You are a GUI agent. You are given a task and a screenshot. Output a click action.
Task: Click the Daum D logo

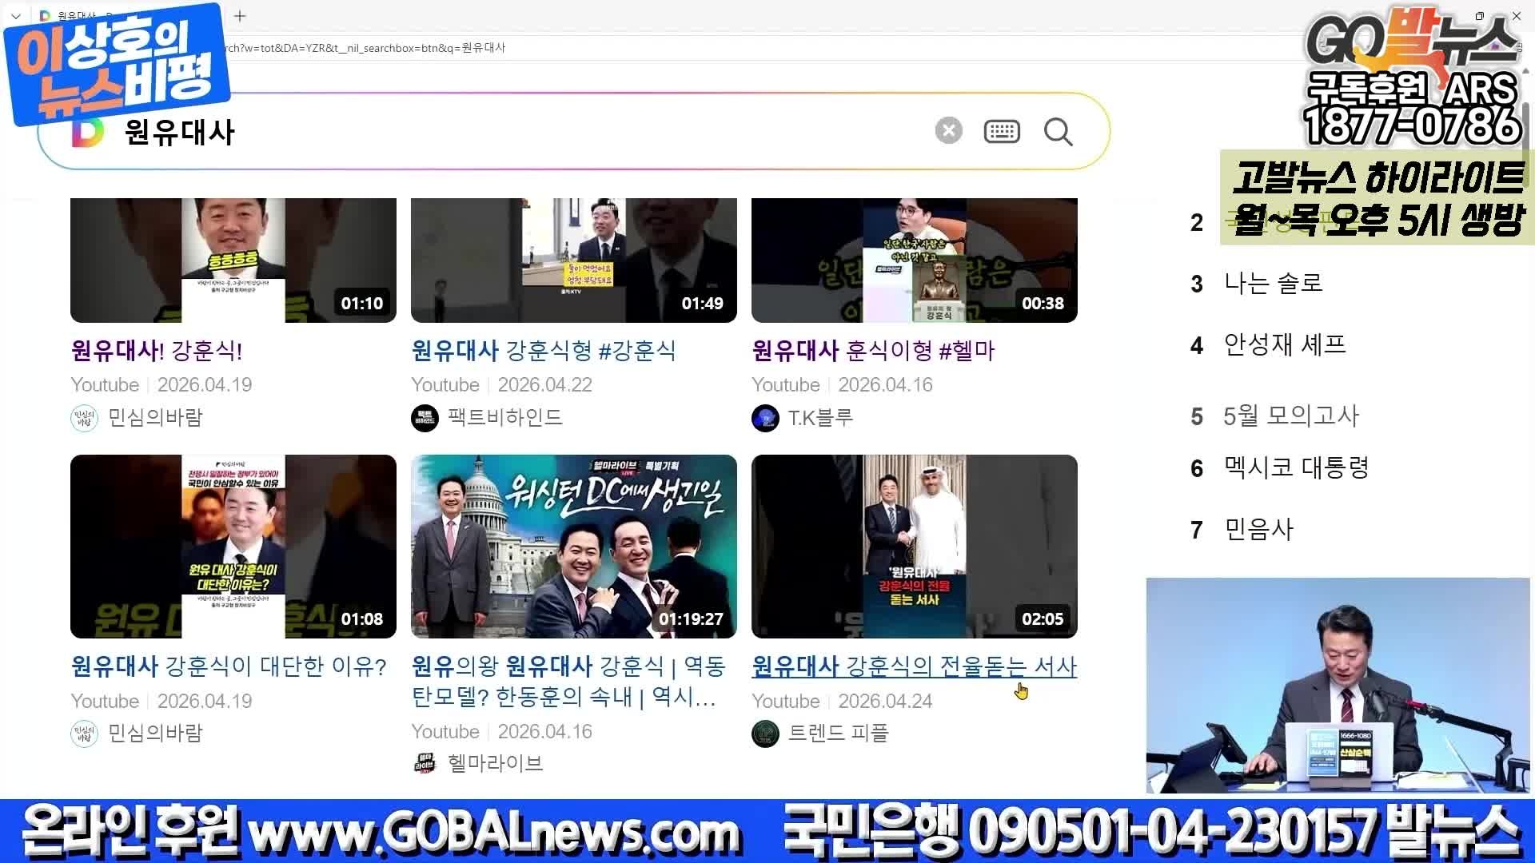click(88, 133)
